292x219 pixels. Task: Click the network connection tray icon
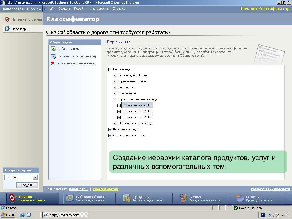coord(271,215)
